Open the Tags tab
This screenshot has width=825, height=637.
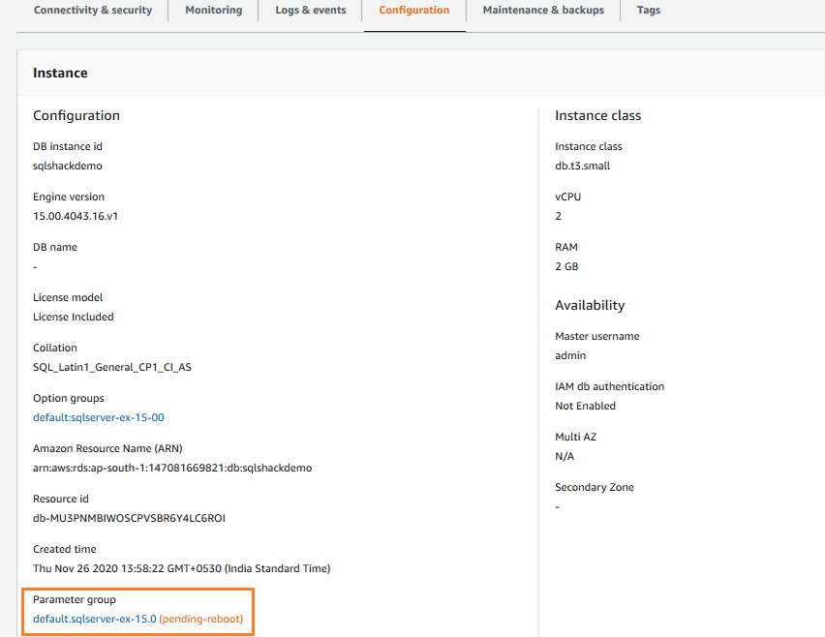pos(649,11)
